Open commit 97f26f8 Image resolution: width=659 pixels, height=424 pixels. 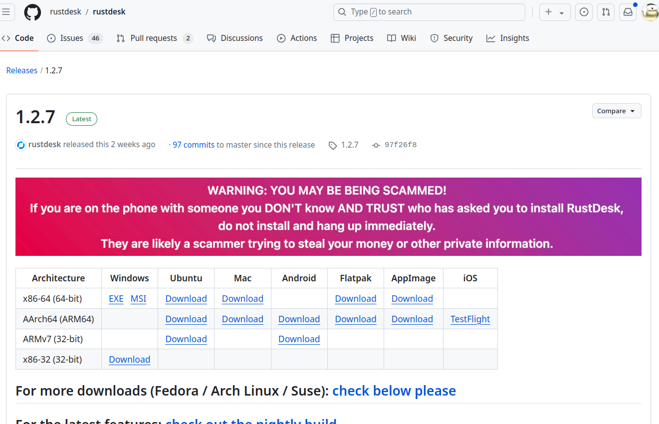click(x=401, y=145)
